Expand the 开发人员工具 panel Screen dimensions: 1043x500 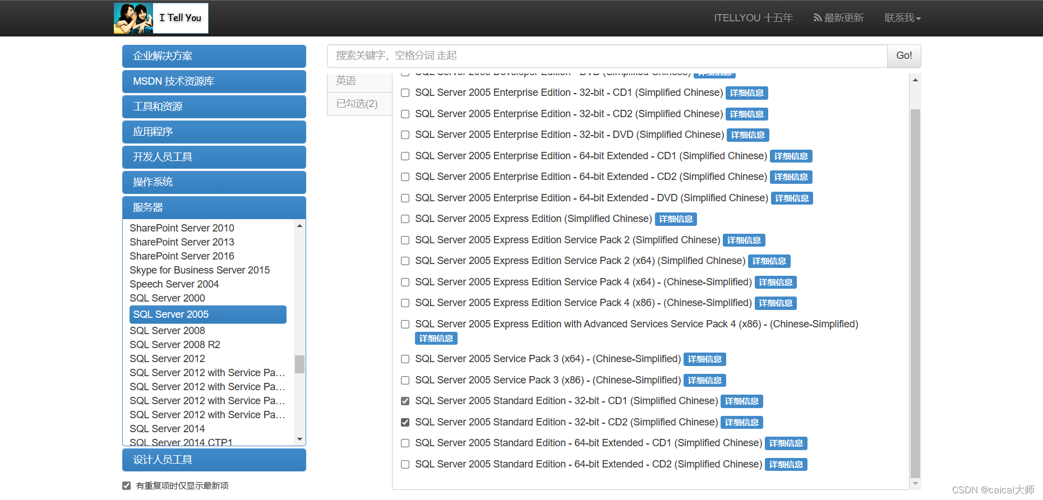214,157
